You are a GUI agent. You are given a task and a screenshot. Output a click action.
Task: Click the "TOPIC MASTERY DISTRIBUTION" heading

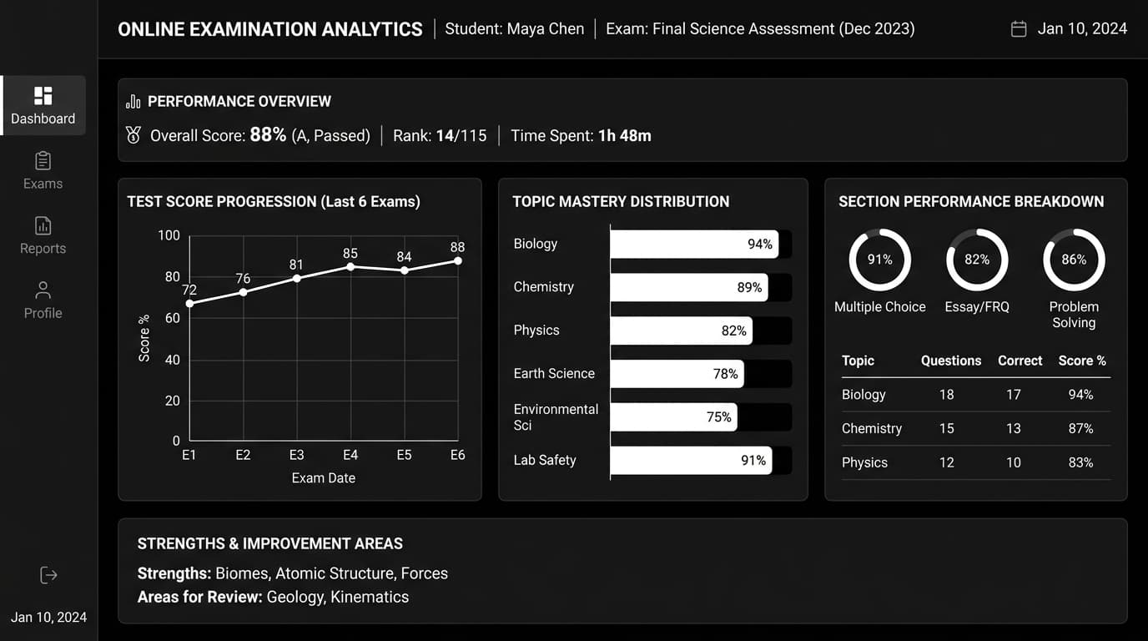621,201
